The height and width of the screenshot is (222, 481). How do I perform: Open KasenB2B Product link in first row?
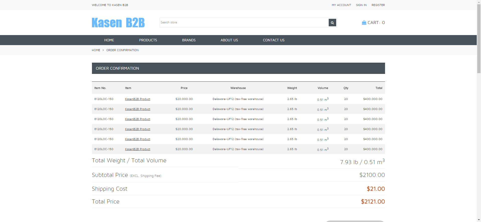pos(138,99)
